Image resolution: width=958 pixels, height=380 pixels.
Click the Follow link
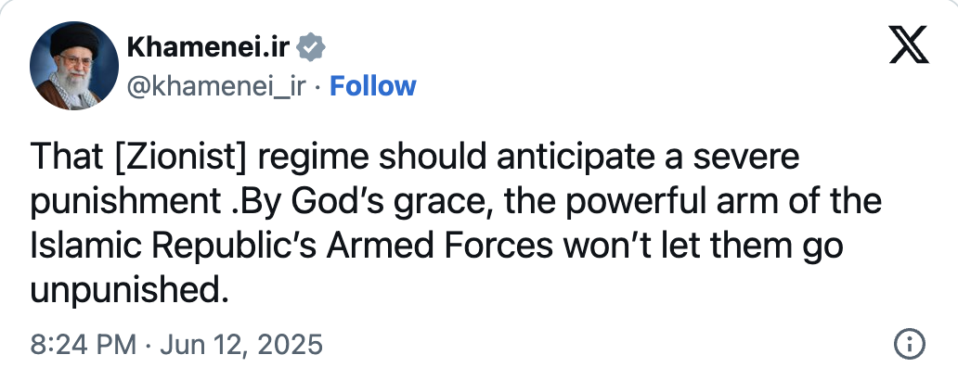tap(373, 86)
